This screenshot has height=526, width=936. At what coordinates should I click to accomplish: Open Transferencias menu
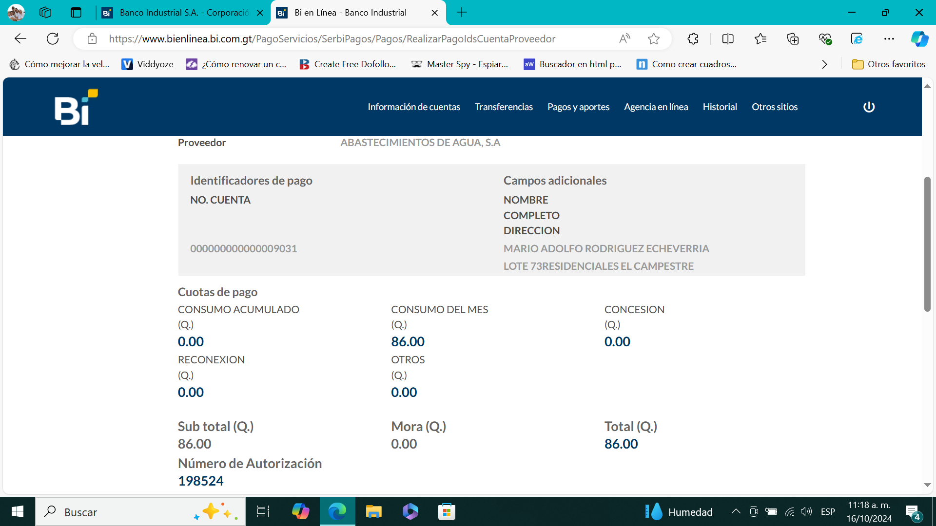[504, 107]
